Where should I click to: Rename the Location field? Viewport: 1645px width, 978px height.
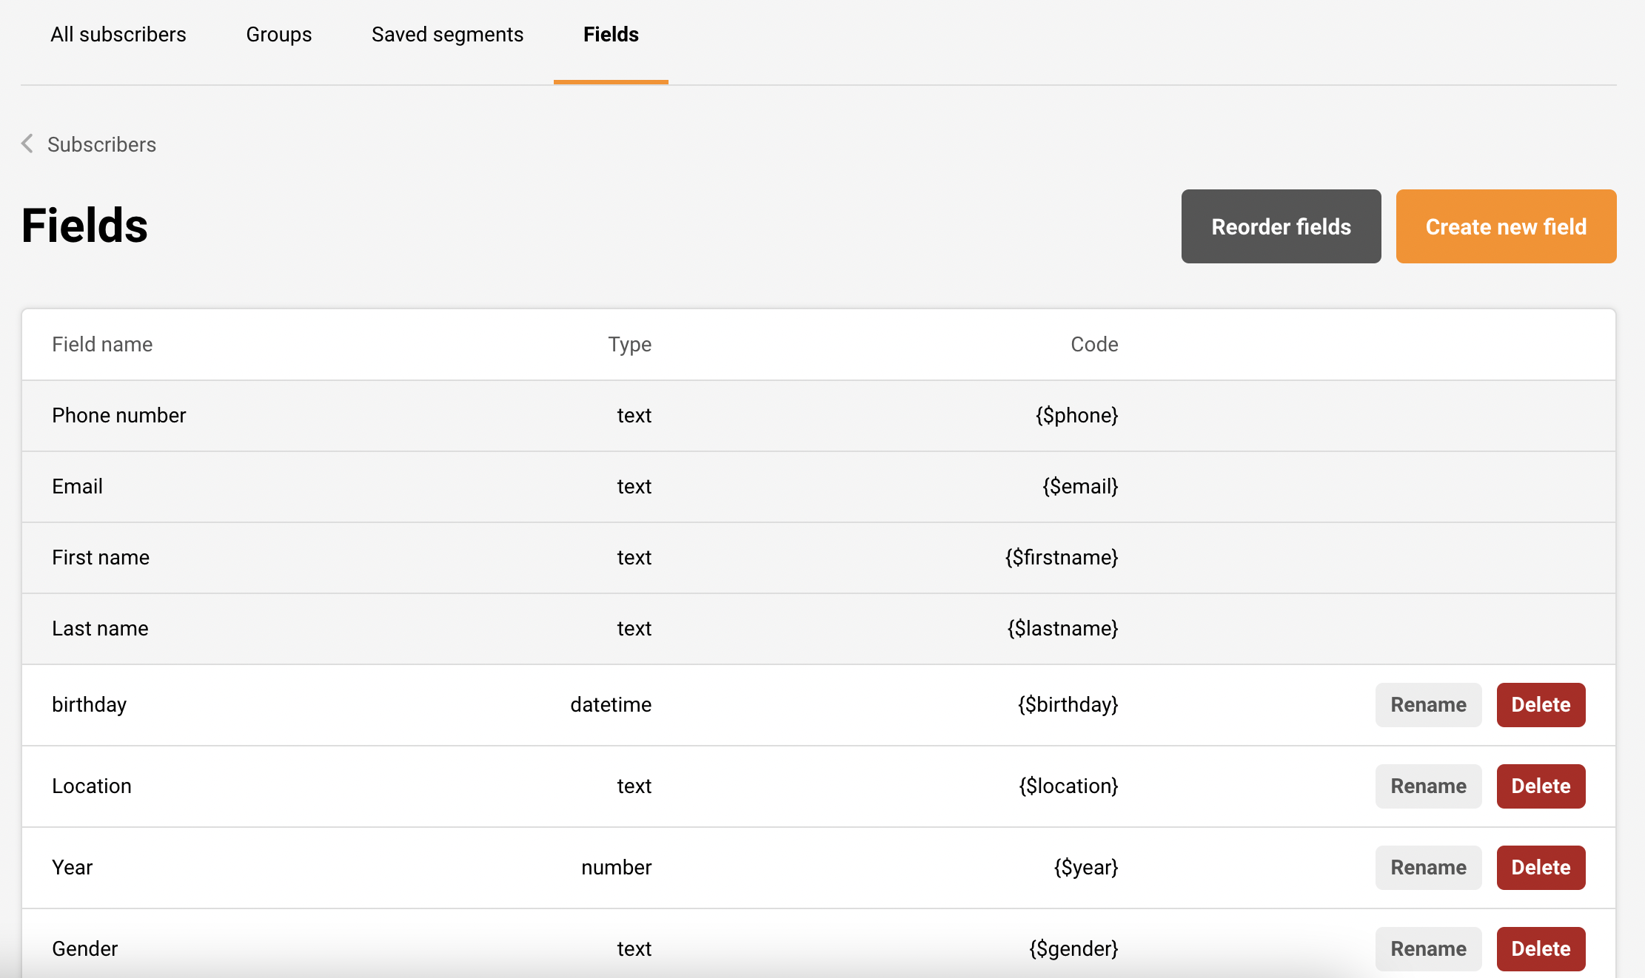[1427, 786]
